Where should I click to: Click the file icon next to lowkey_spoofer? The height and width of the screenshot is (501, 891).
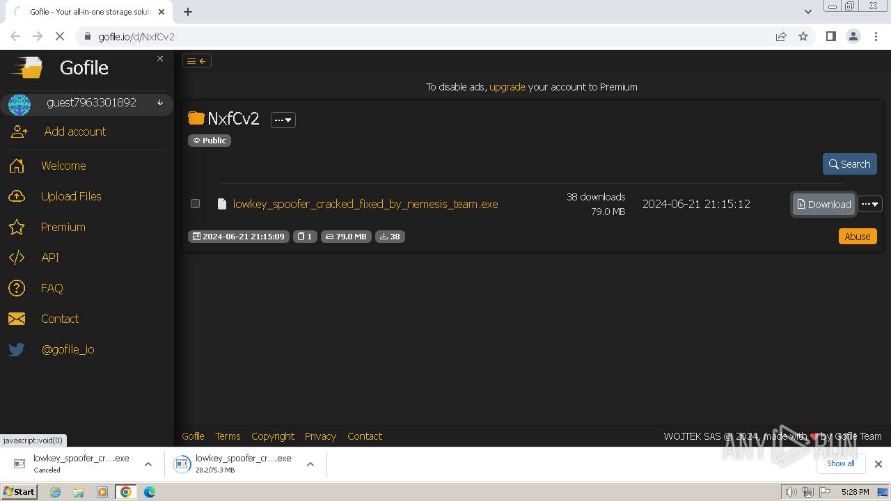[x=222, y=204]
